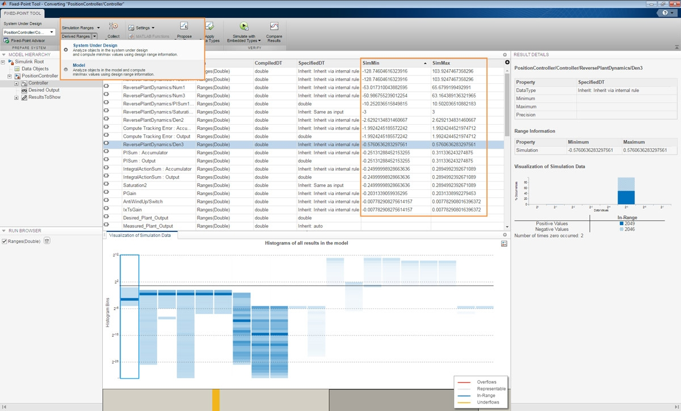Expand the ResultsToShow tree node
This screenshot has height=411, width=681.
(x=16, y=98)
